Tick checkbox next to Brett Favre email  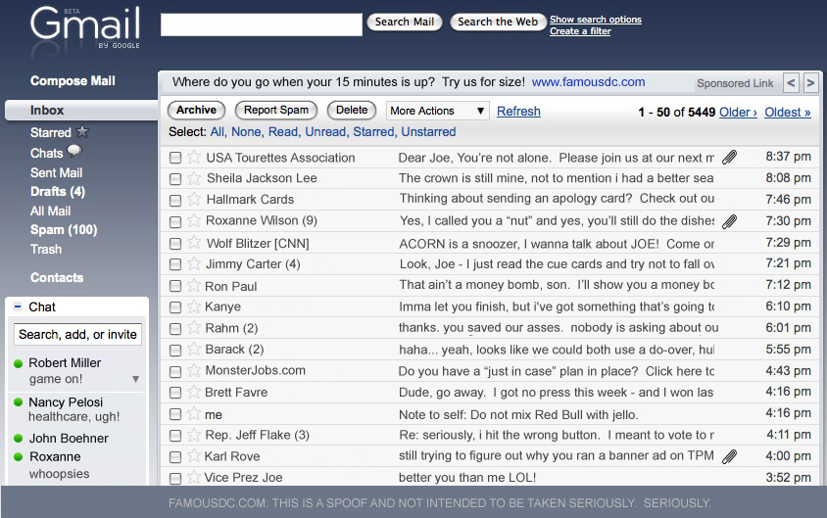coord(175,393)
